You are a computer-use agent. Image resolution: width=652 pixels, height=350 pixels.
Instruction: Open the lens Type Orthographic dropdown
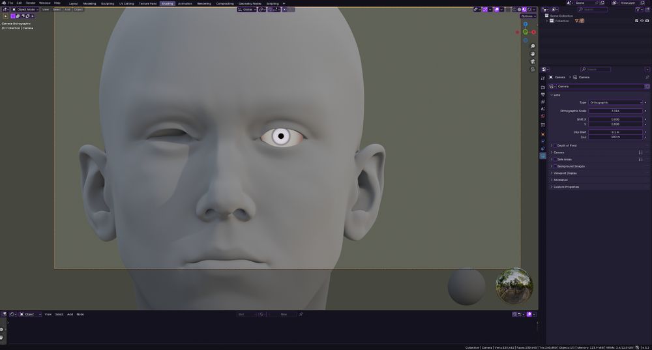pos(616,102)
